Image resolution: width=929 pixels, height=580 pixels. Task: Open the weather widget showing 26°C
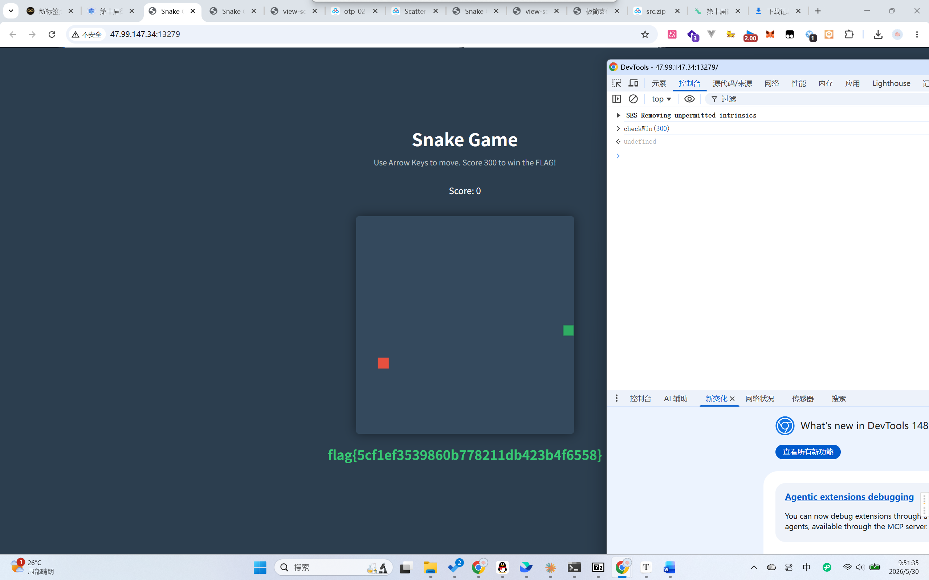[x=32, y=567]
